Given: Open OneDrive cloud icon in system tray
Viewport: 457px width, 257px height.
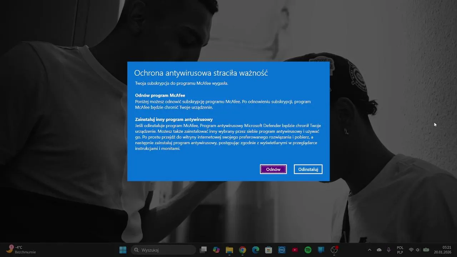Looking at the screenshot, I should [379, 250].
